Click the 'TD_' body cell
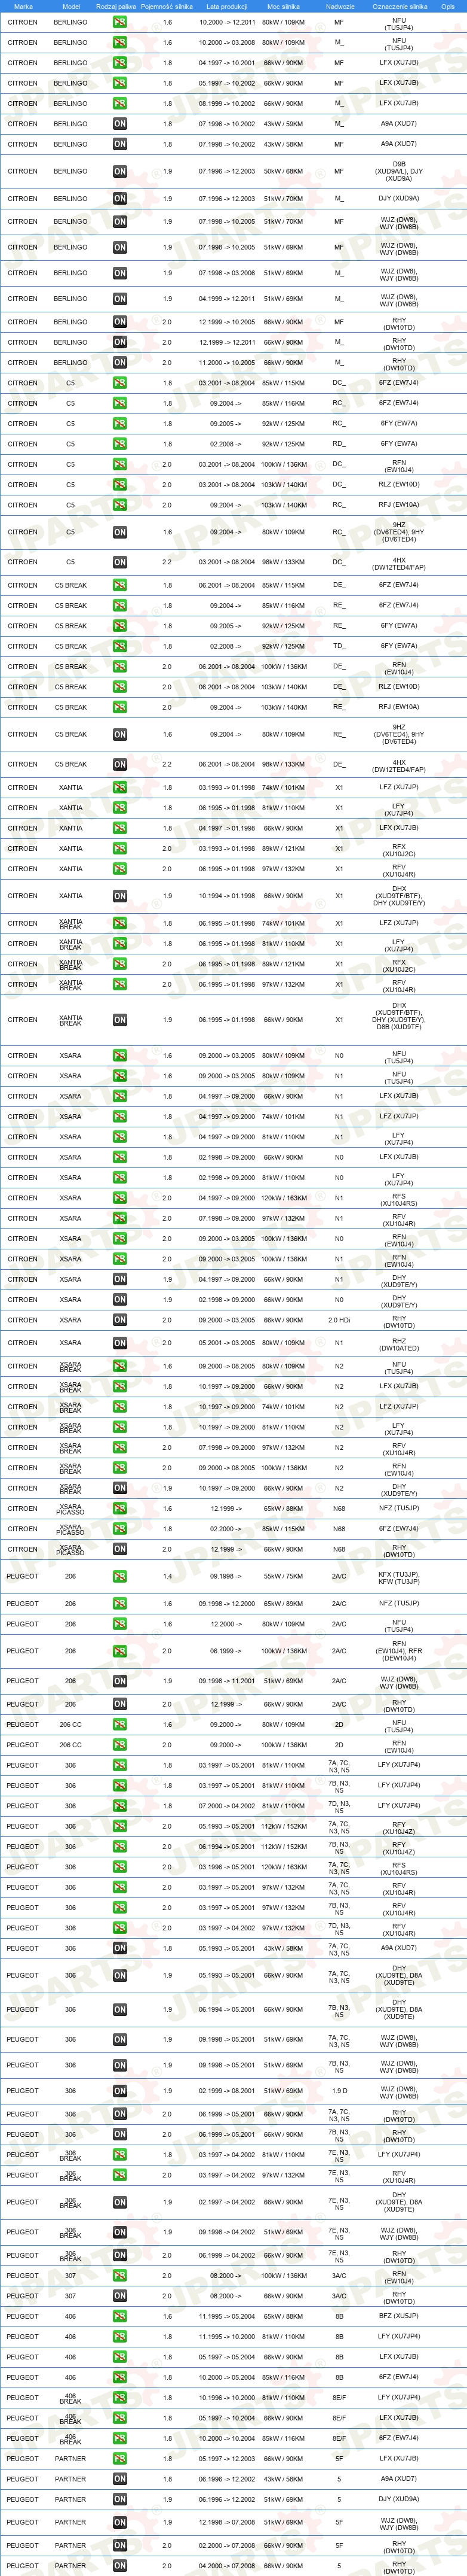This screenshot has width=467, height=2576. point(339,646)
